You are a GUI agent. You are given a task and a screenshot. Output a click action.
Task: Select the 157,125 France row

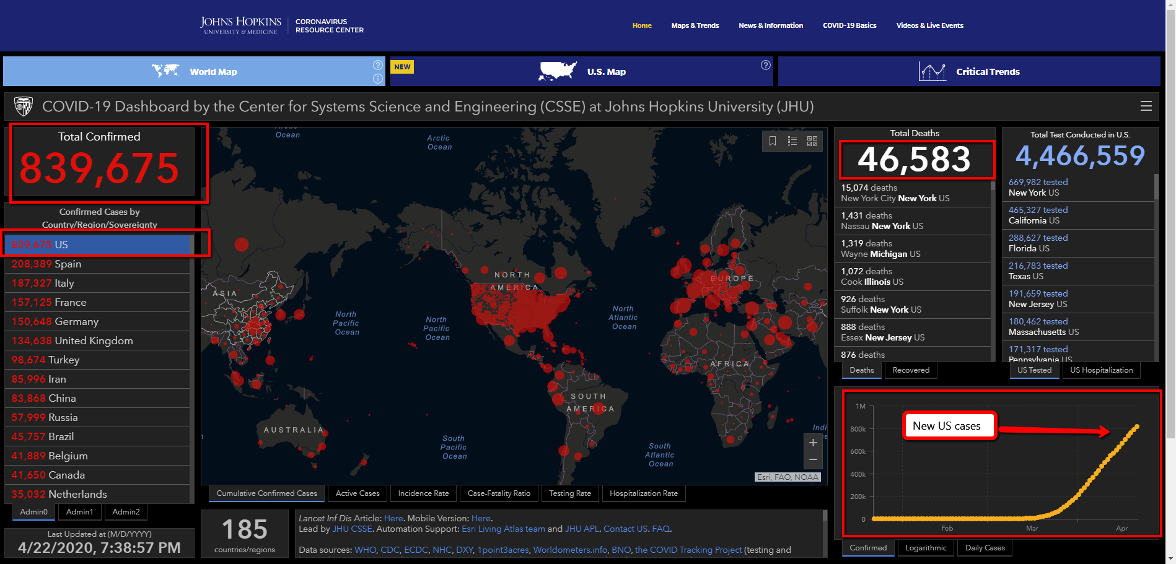pyautogui.click(x=97, y=303)
